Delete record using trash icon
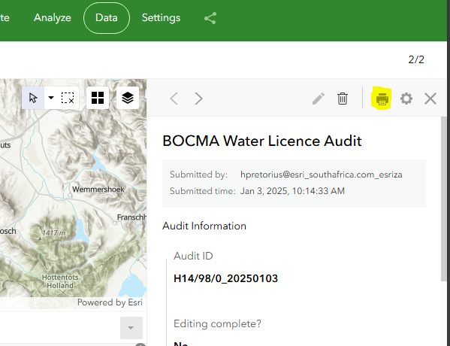 [x=343, y=99]
